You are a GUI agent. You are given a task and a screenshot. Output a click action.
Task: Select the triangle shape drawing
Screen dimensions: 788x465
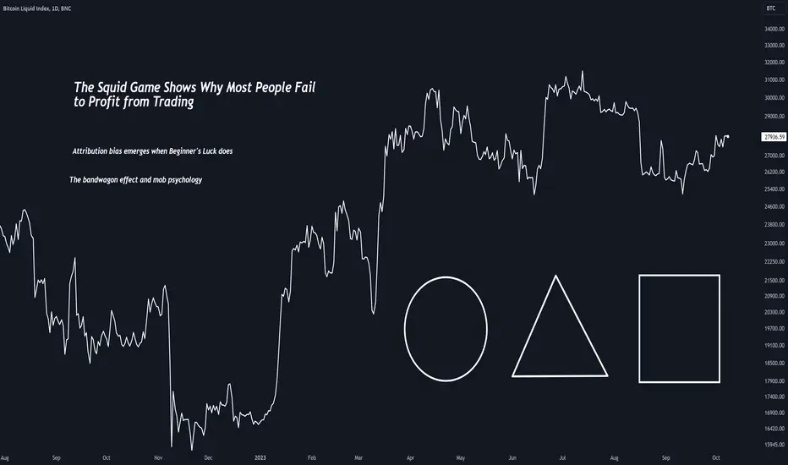560,326
